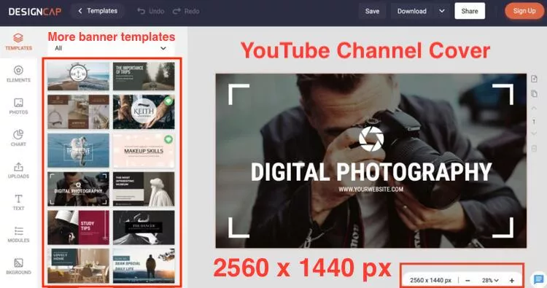Go back to Templates
Image resolution: width=547 pixels, height=288 pixels.
click(x=98, y=11)
